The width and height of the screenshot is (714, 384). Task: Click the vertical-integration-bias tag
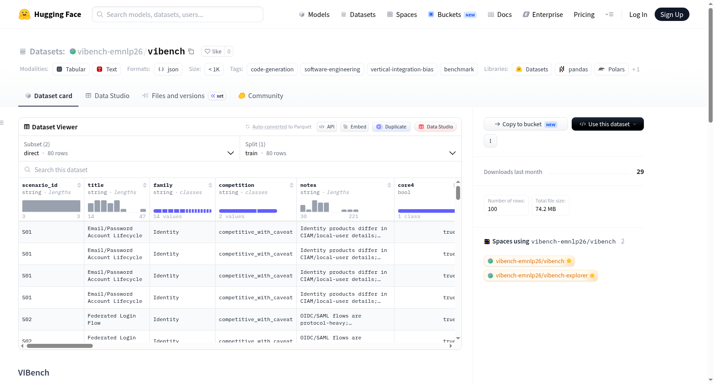click(402, 69)
